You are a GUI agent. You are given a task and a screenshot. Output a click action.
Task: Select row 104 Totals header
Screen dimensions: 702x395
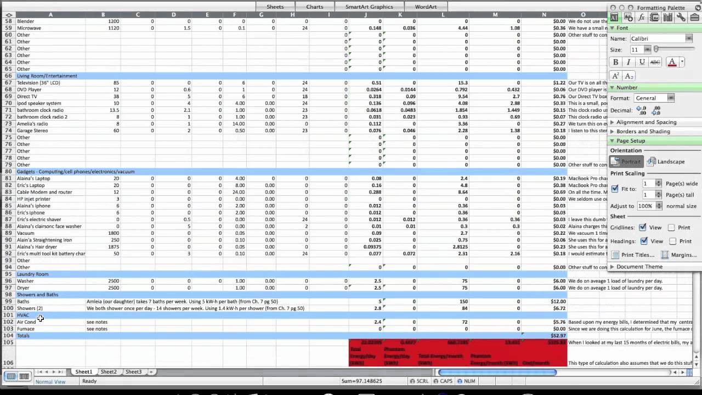8,335
